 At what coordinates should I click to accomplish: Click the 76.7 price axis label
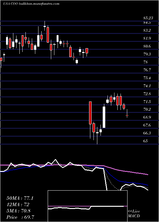point(147,70)
